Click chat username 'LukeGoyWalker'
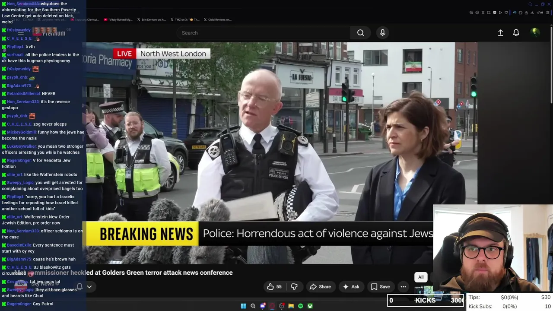Image resolution: width=553 pixels, height=311 pixels. [x=22, y=146]
